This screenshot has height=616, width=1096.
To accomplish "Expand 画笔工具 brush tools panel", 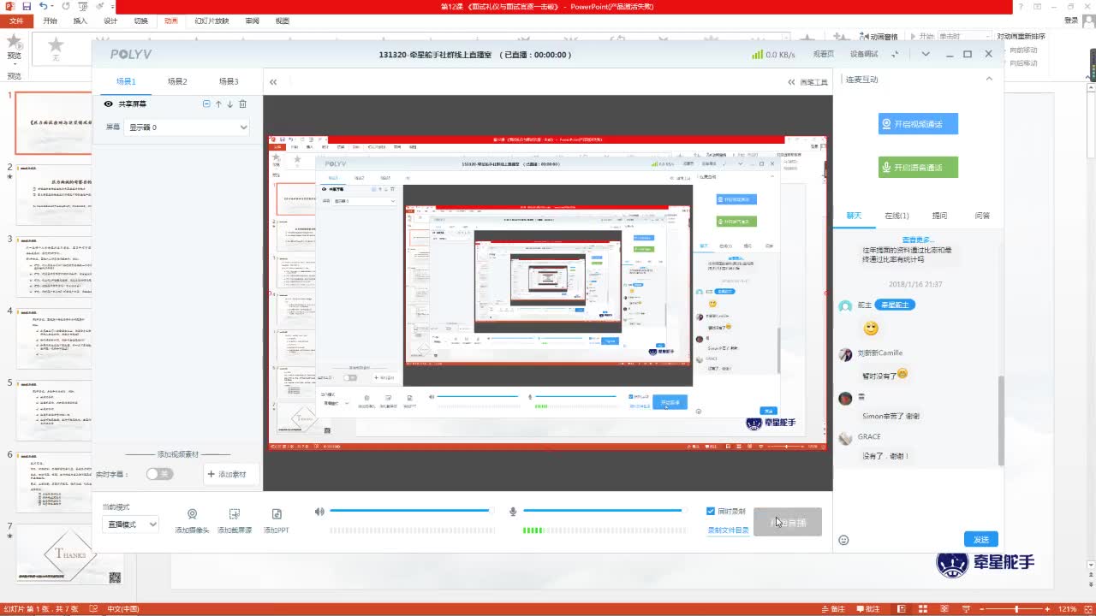I will pos(807,82).
